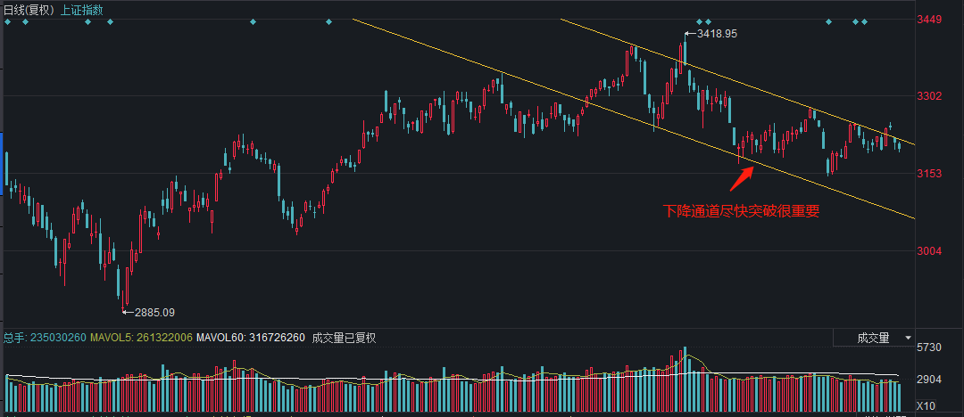
Task: Click the 2885.09 low price label
Action: point(154,313)
